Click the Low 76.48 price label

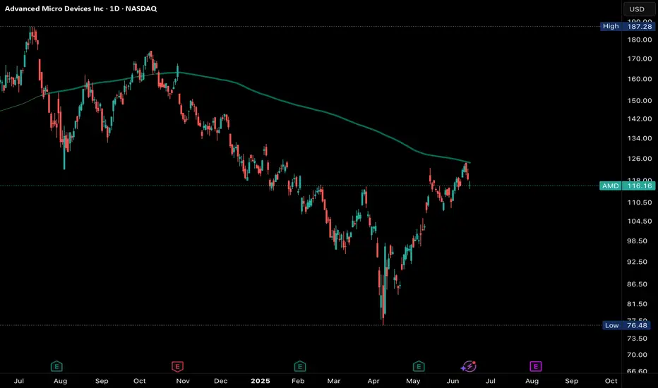point(626,325)
